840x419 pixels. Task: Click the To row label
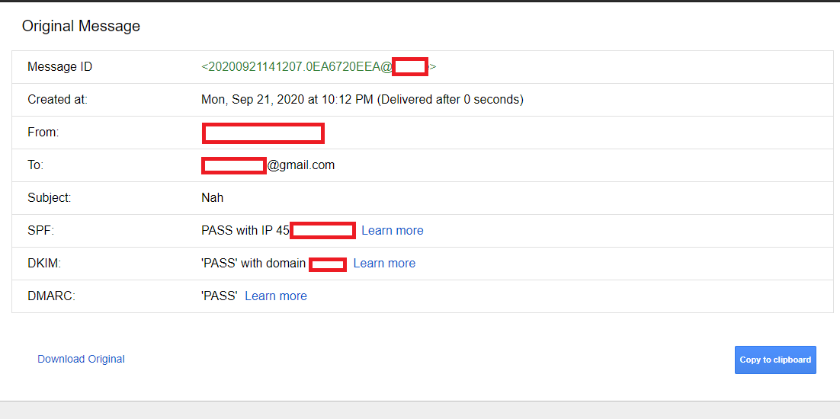click(x=35, y=165)
